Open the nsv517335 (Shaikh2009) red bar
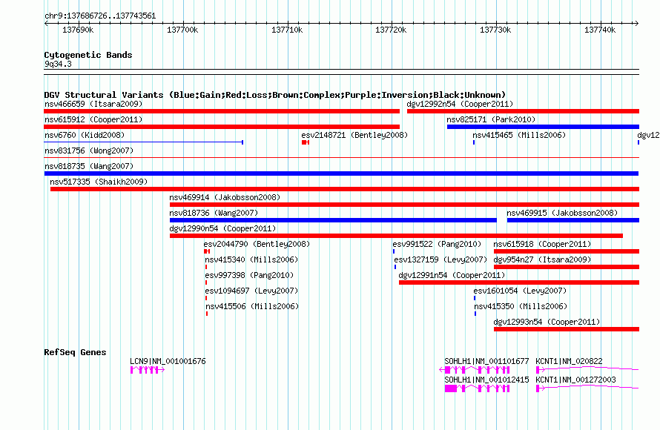Viewport: 660px width, 430px height. point(345,189)
